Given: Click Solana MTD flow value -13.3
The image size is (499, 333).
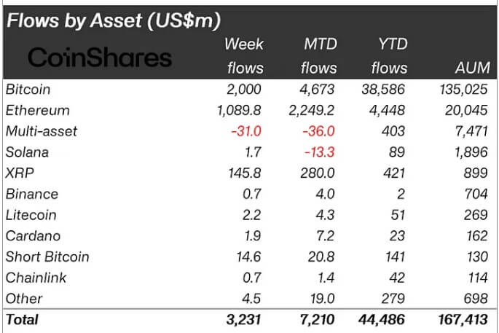Looking at the screenshot, I should click(319, 152).
